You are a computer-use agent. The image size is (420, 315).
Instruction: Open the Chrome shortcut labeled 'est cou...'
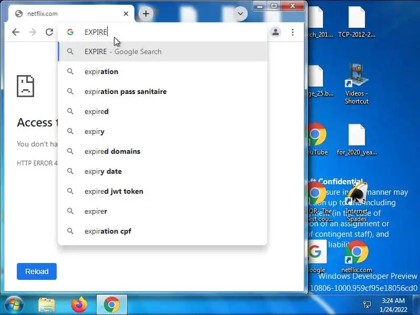pyautogui.click(x=318, y=202)
